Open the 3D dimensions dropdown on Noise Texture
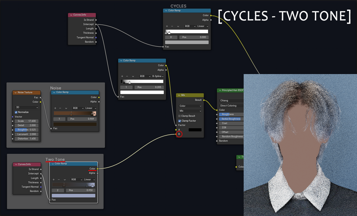 27,107
